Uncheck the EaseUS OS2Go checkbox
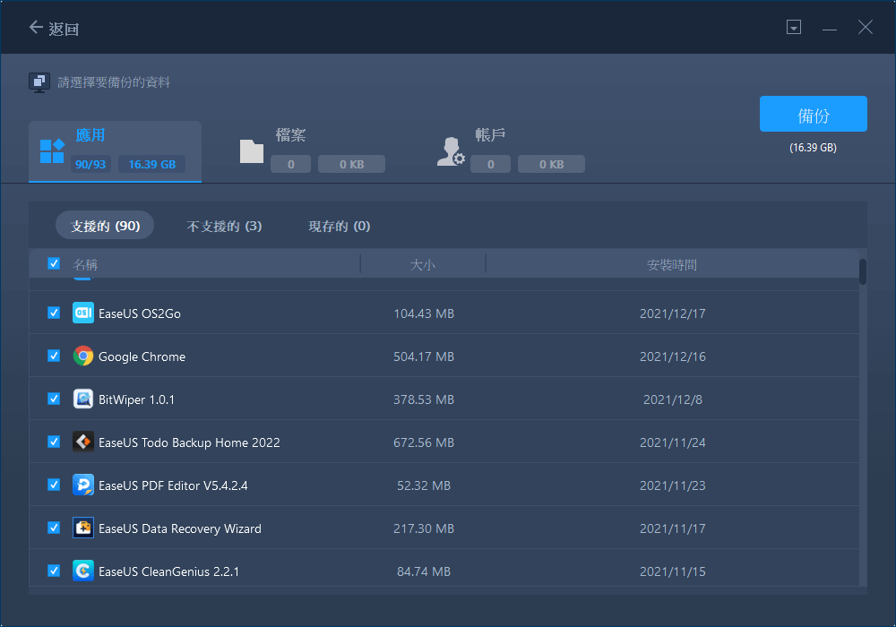The width and height of the screenshot is (896, 627). click(54, 313)
